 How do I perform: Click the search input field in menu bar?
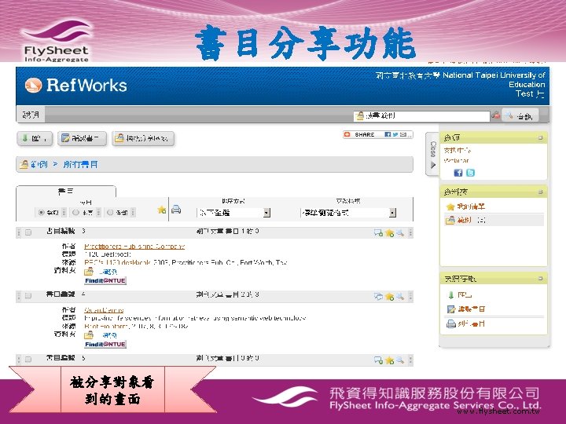(x=421, y=115)
